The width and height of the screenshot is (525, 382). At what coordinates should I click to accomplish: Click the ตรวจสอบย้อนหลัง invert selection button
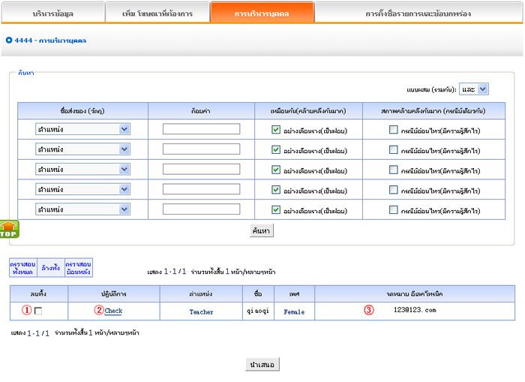(x=78, y=268)
